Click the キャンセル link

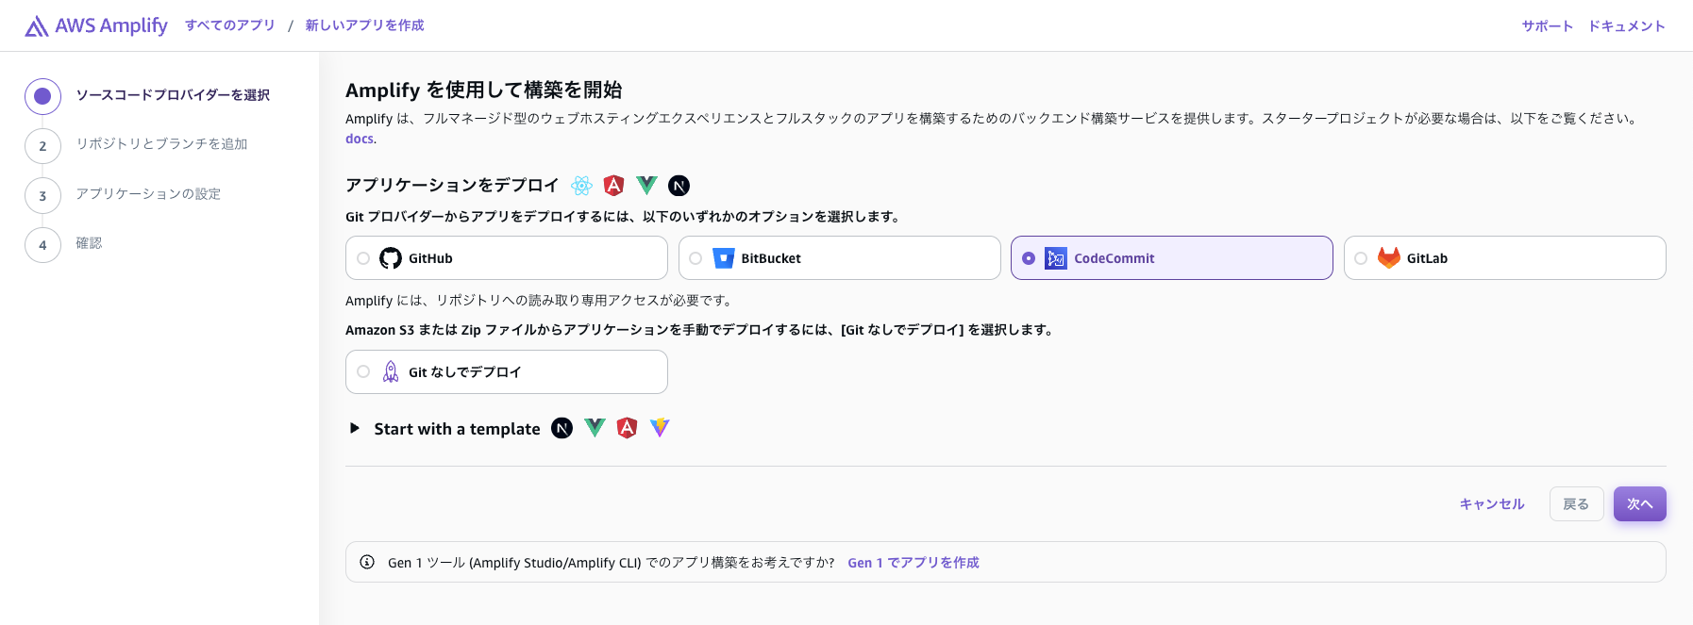point(1492,504)
